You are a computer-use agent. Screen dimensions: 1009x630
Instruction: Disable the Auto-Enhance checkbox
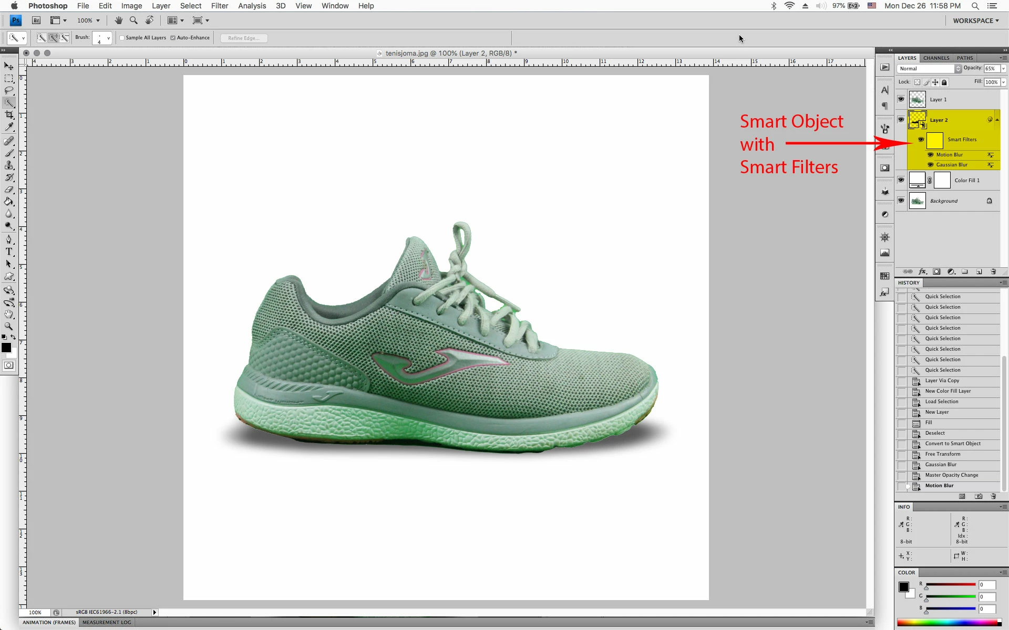pyautogui.click(x=173, y=38)
